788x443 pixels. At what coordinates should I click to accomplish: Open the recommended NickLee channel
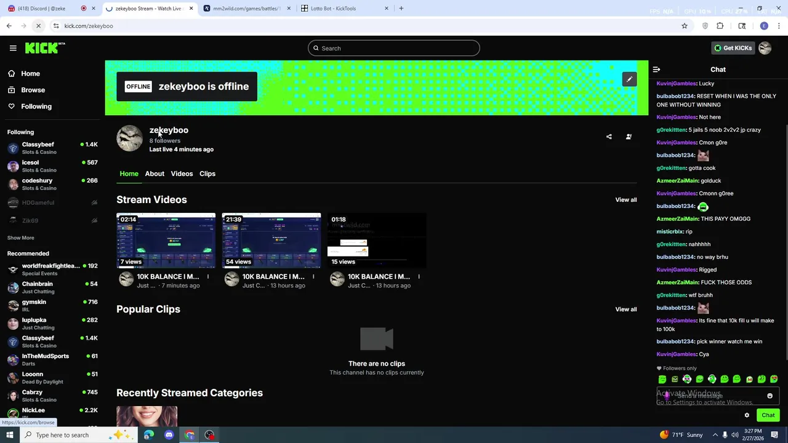52,413
